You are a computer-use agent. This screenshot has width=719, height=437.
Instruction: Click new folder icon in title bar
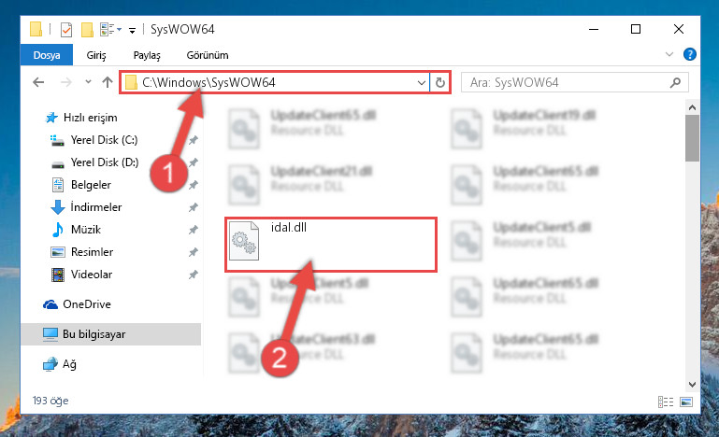point(87,30)
